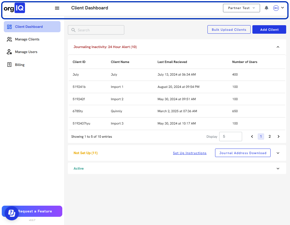Image resolution: width=290 pixels, height=225 pixels.
Task: Click the help chat bubble icon
Action: [12, 213]
